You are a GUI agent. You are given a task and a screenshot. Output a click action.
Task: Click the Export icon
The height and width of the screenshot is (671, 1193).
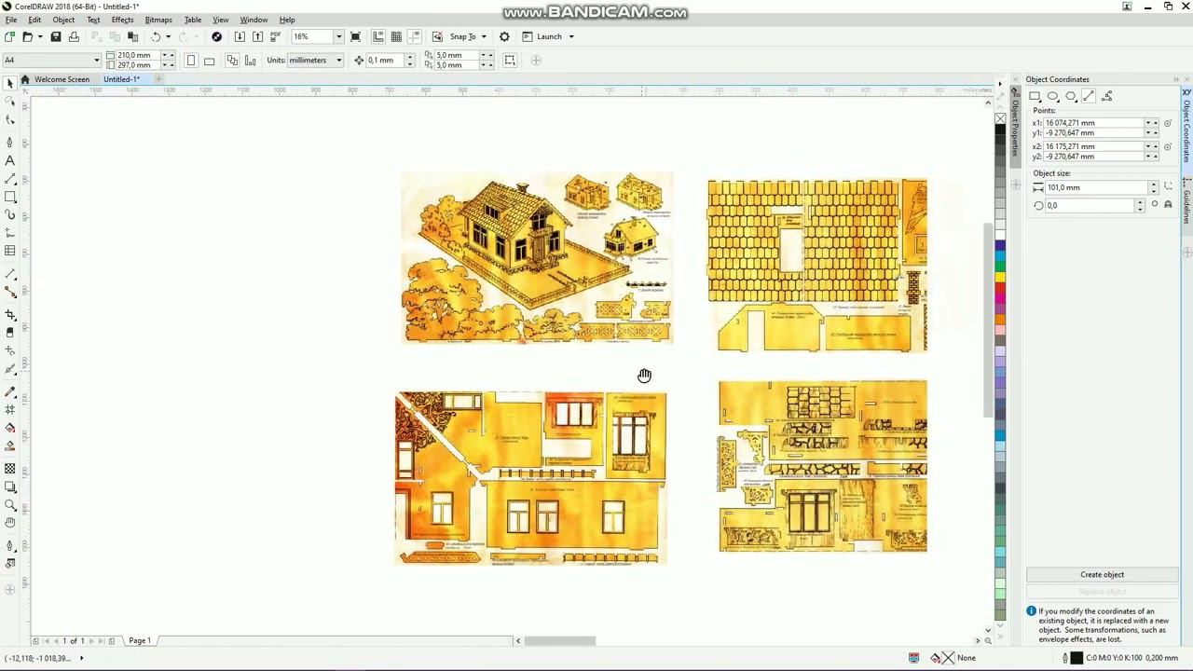[257, 36]
